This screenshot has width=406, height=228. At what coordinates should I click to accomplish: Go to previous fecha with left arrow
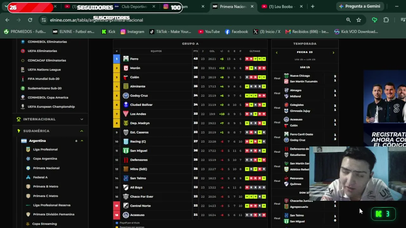click(277, 53)
